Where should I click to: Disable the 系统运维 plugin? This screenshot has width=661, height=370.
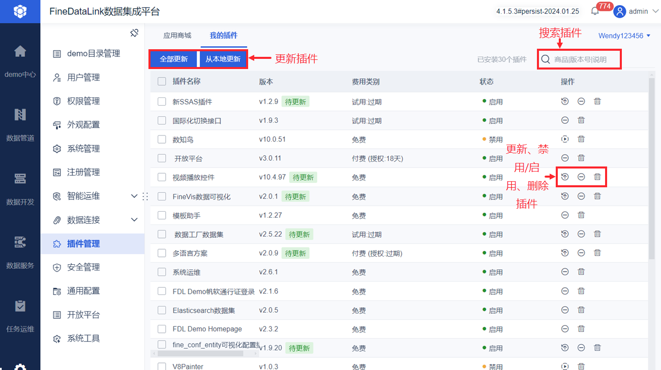565,272
